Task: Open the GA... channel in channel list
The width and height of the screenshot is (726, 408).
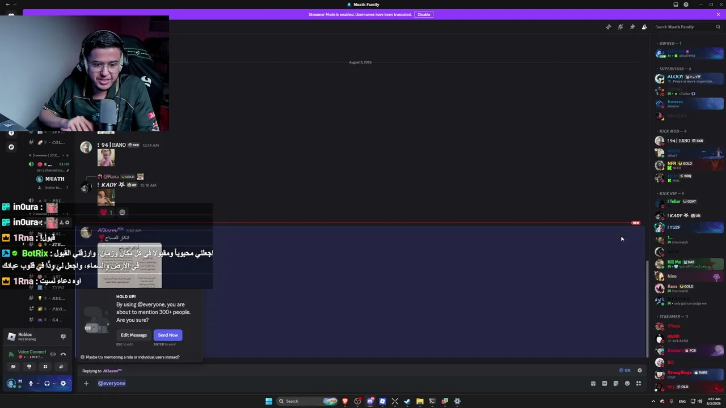Action: click(x=50, y=320)
